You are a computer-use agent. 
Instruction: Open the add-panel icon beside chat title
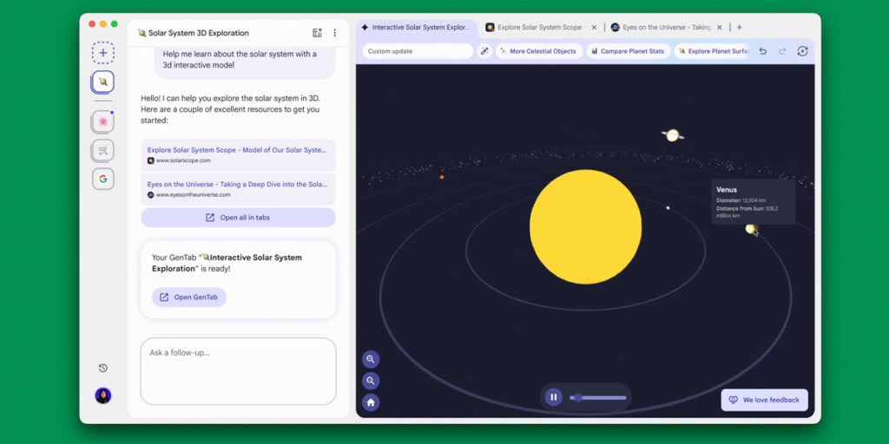(317, 33)
